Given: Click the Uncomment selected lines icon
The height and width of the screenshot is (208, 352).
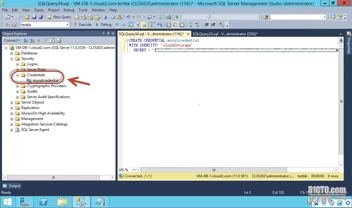Looking at the screenshot, I should click(x=197, y=25).
